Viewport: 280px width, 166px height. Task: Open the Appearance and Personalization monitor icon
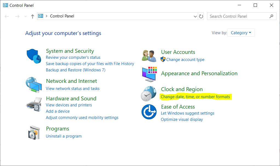point(150,74)
